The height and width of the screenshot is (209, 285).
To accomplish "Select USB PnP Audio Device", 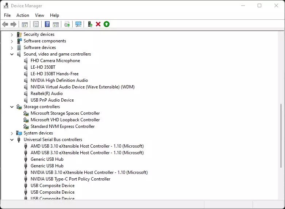I will [52, 100].
